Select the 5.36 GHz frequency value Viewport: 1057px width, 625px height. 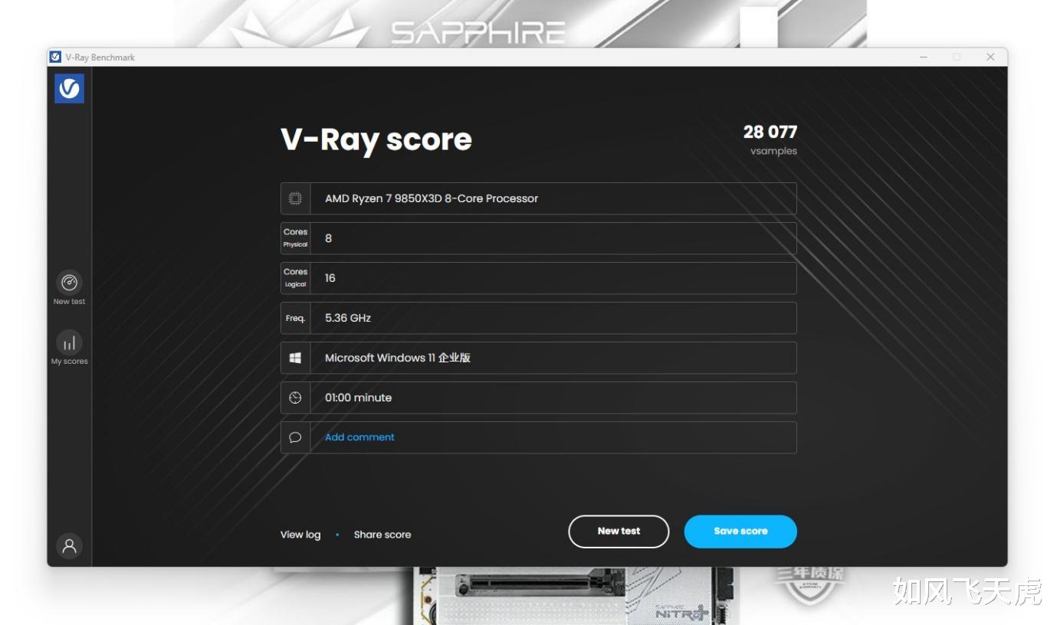pyautogui.click(x=348, y=318)
